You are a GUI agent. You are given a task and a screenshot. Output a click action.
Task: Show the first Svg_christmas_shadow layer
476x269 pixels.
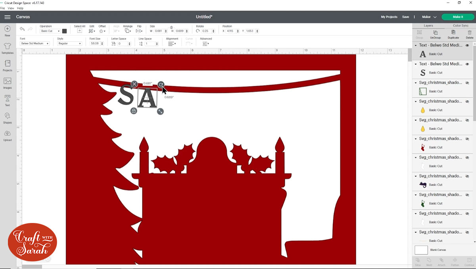[467, 83]
